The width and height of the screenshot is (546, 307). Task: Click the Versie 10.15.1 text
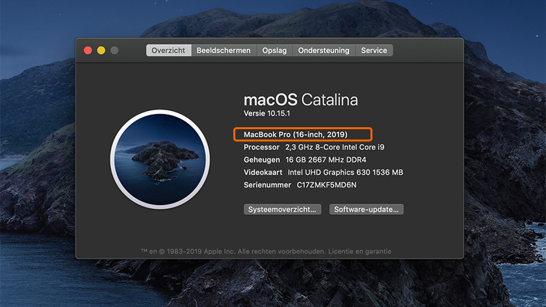pyautogui.click(x=266, y=114)
